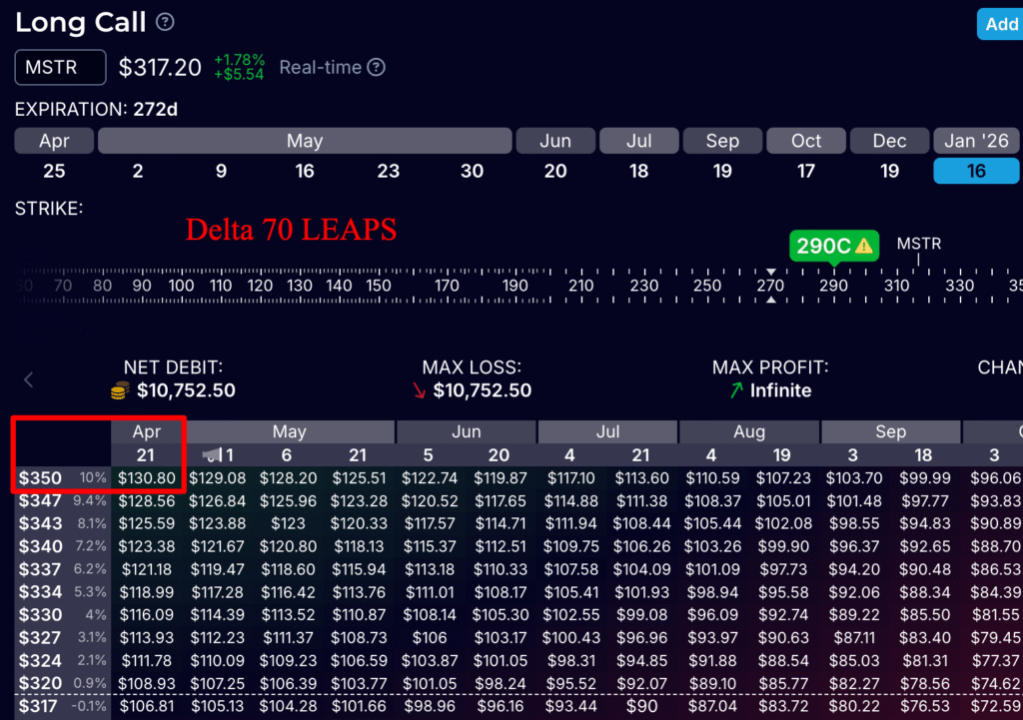
Task: Choose the May 30 expiration date
Action: pyautogui.click(x=472, y=171)
